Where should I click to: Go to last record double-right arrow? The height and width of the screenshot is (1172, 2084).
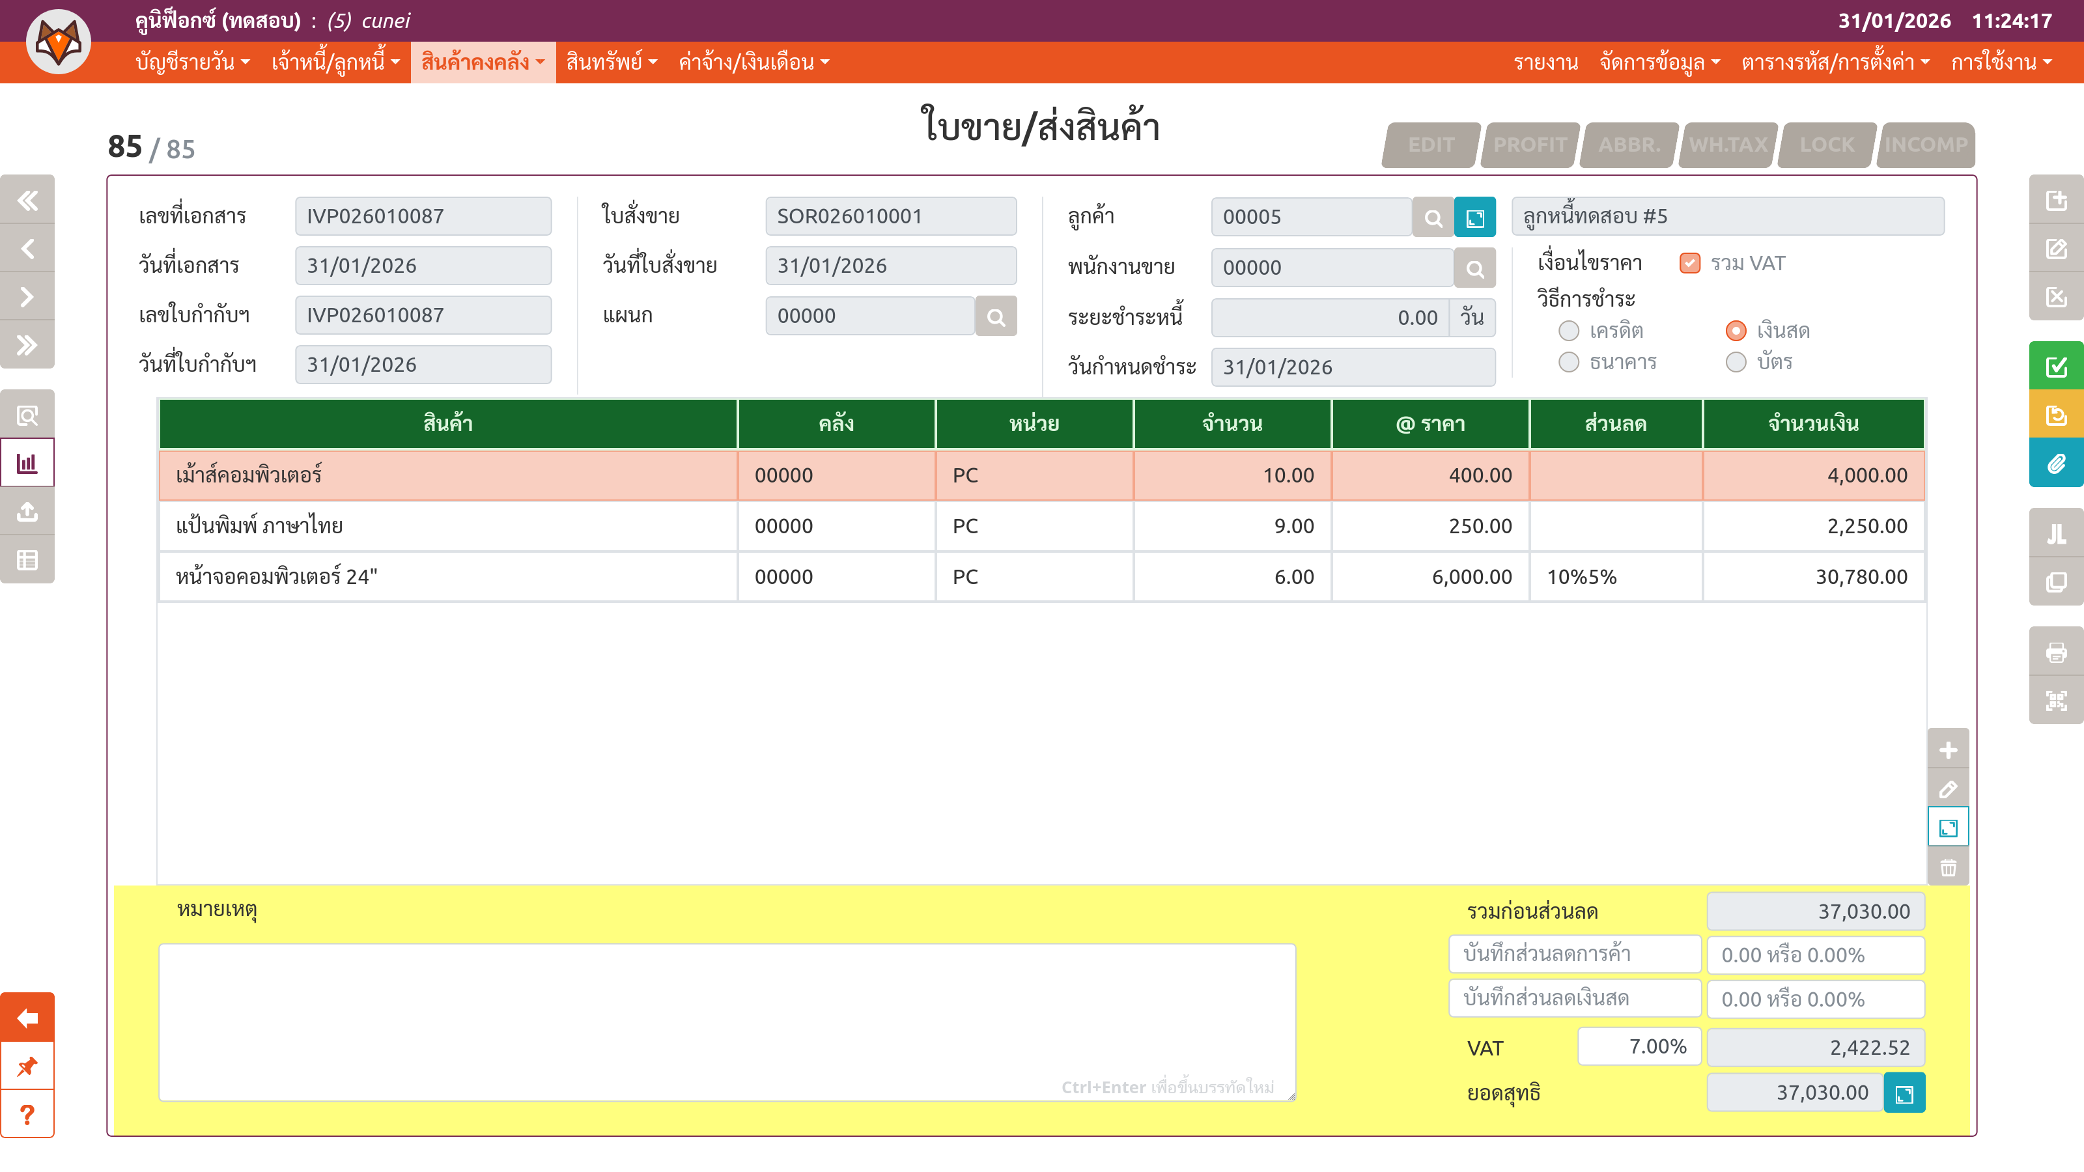(27, 345)
